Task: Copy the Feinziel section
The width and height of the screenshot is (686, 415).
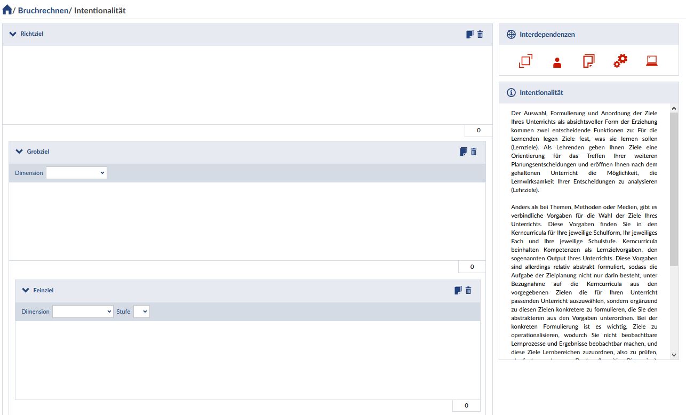Action: point(458,290)
